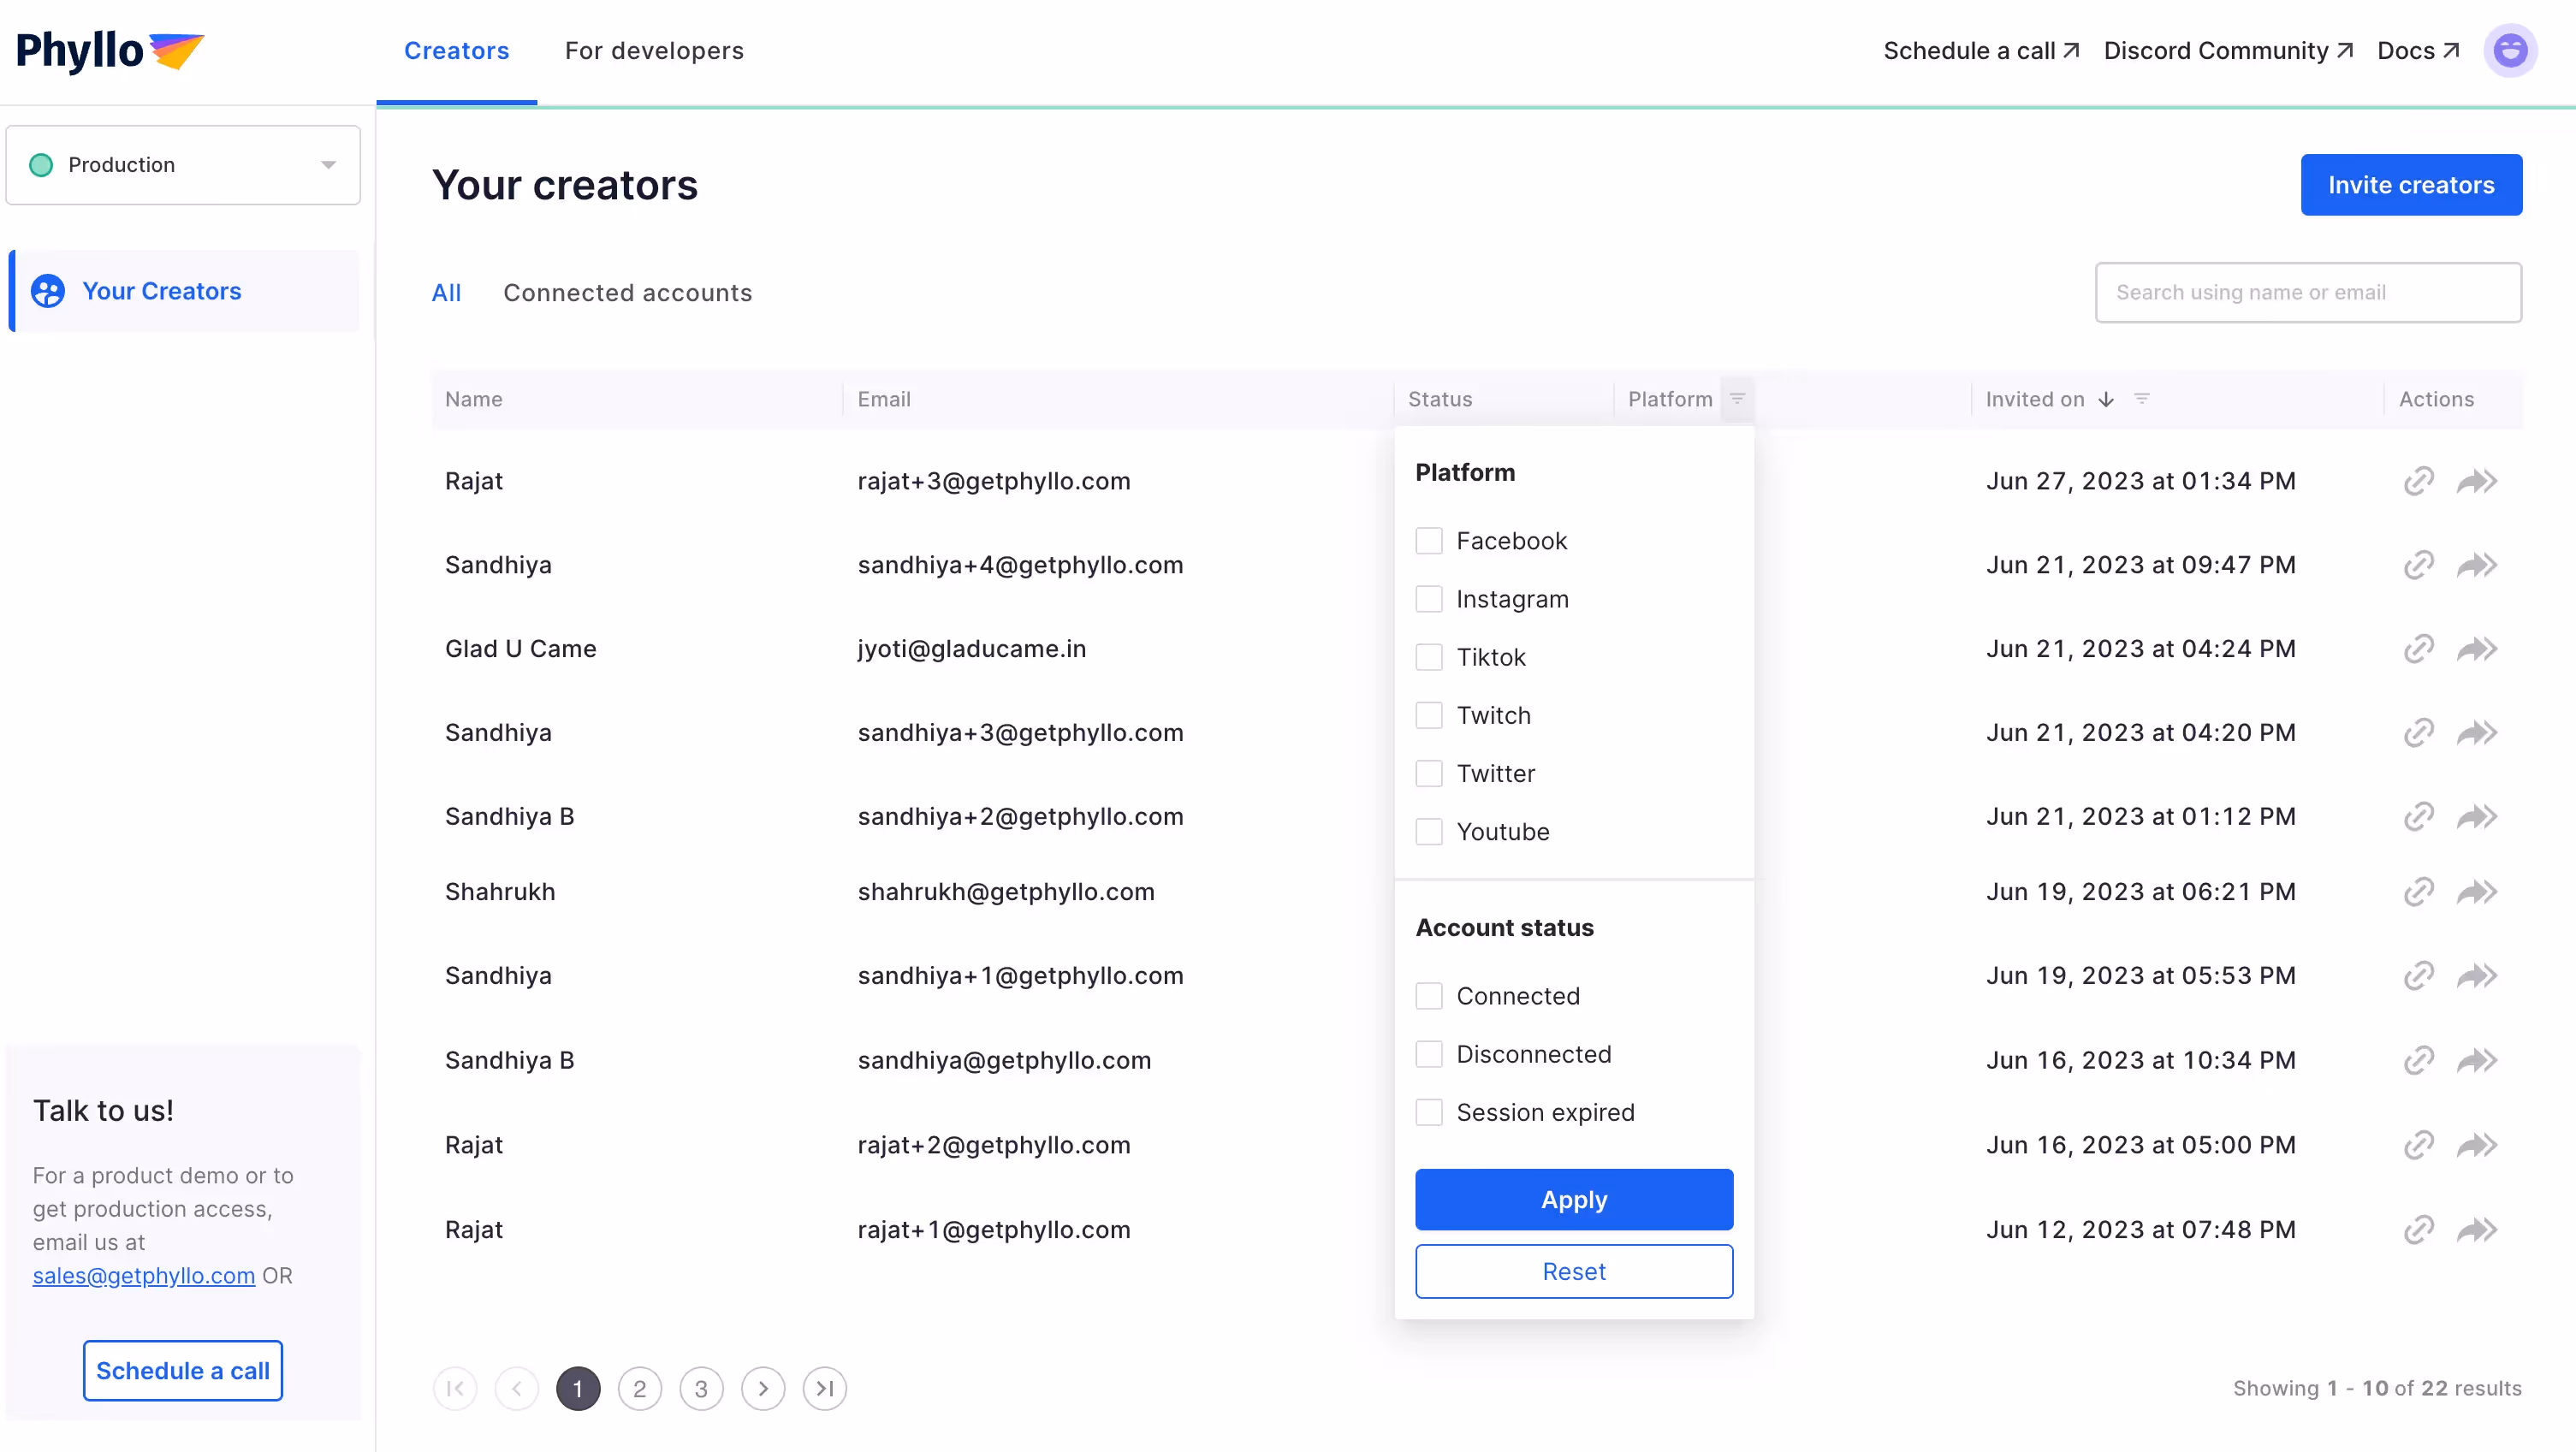Go to next page arrow
2576x1452 pixels.
763,1388
